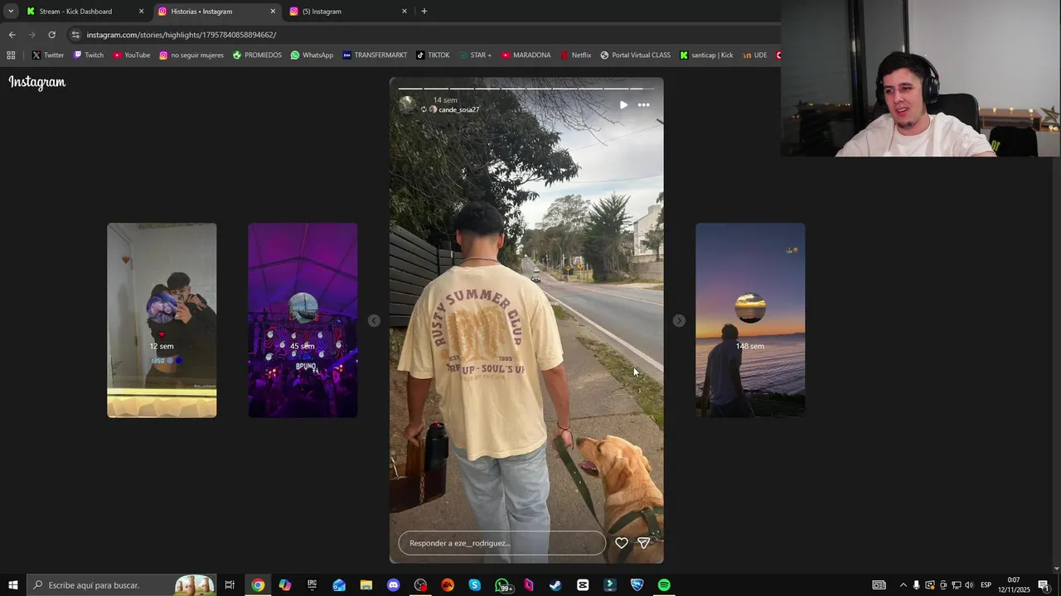Open File Explorer from taskbar

[366, 585]
